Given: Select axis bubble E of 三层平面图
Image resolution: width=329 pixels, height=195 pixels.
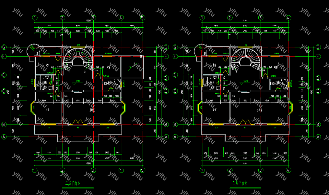Looking at the screenshot, I should (x=175, y=75).
